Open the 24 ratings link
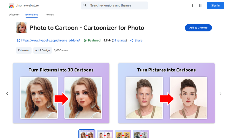228x138 pixels. click(119, 41)
